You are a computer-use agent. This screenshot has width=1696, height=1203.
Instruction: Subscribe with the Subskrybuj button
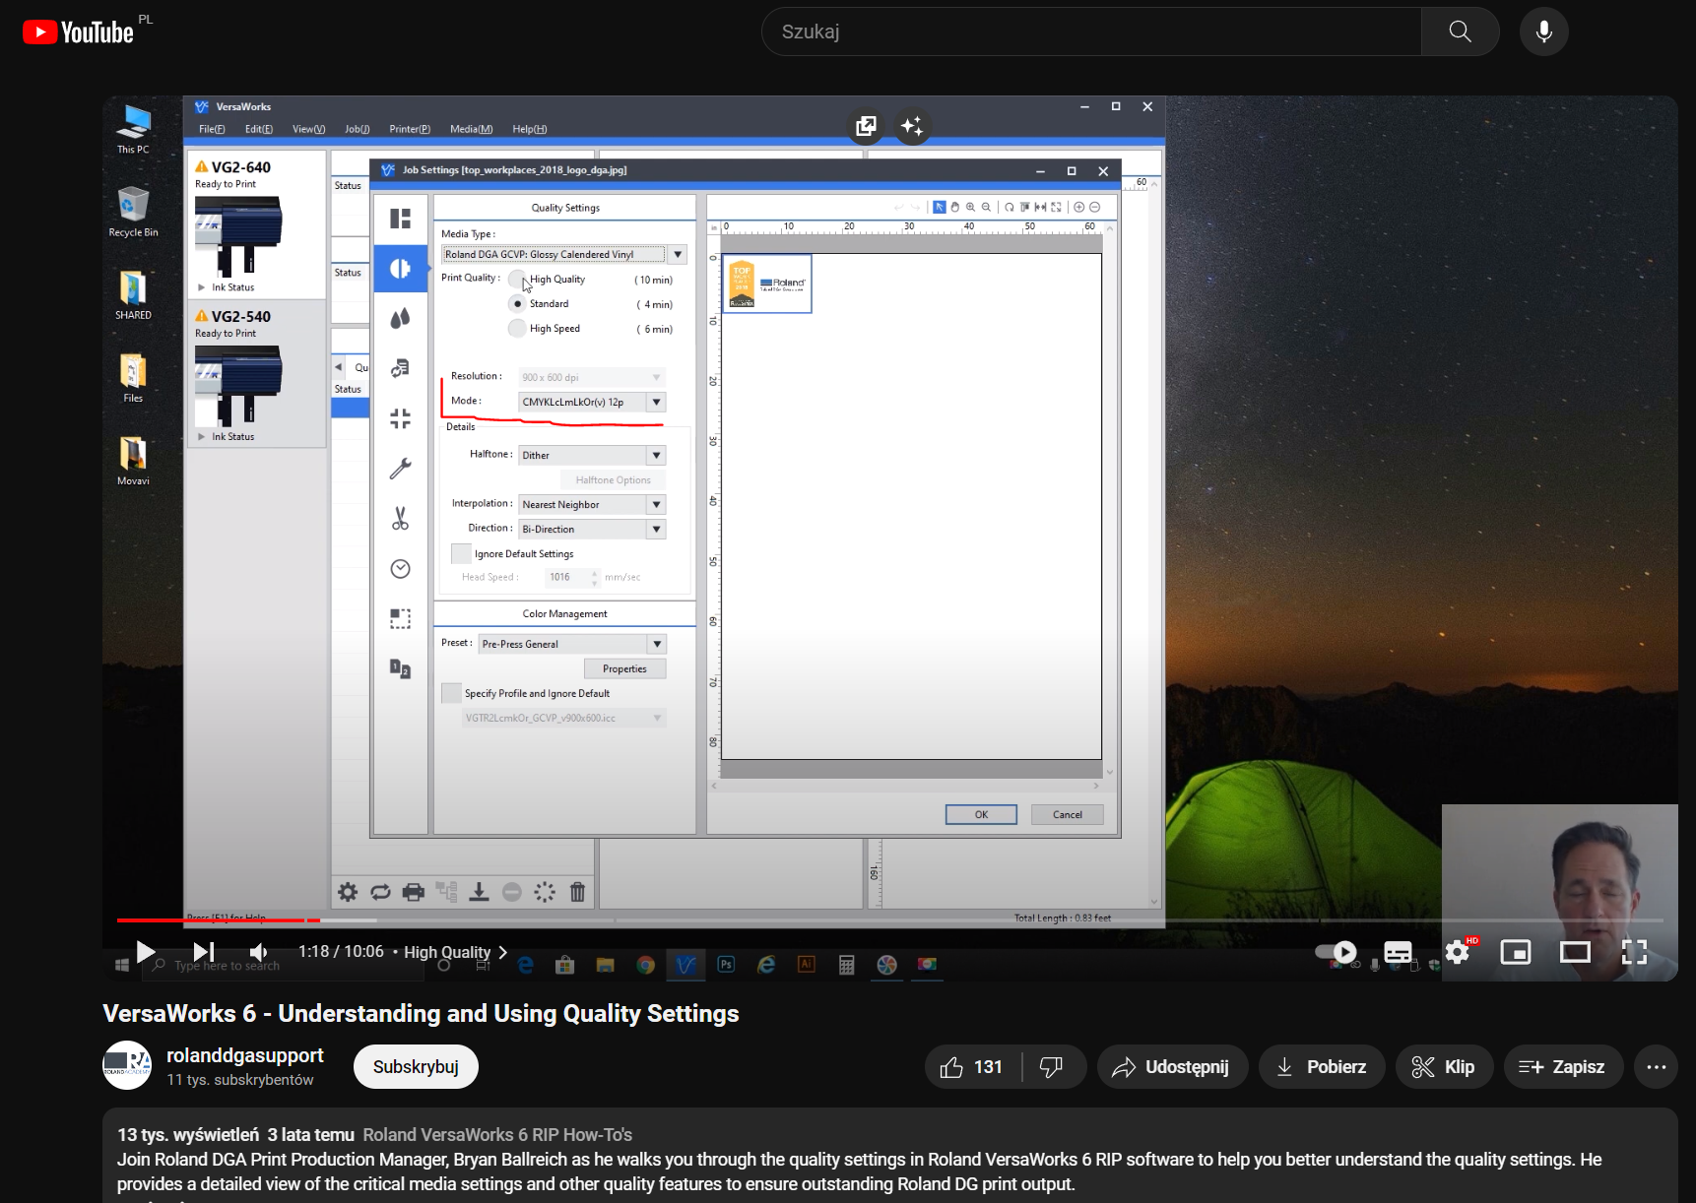(x=416, y=1067)
